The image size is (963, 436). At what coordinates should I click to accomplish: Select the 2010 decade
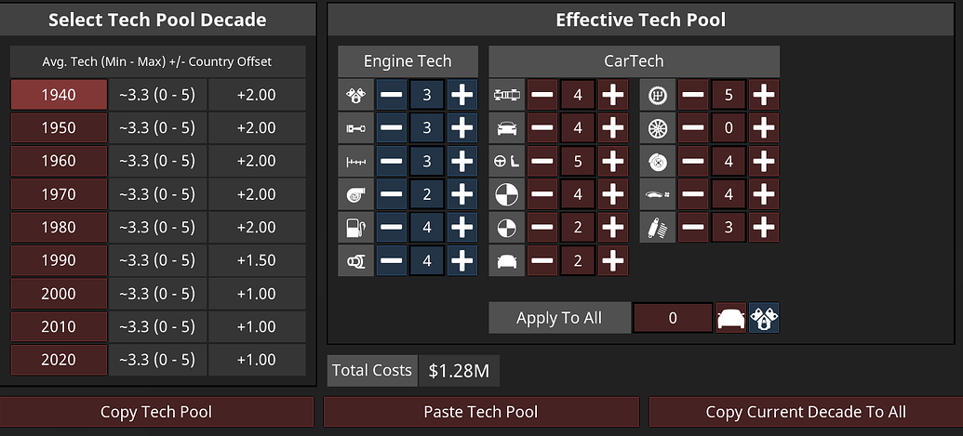pyautogui.click(x=59, y=327)
